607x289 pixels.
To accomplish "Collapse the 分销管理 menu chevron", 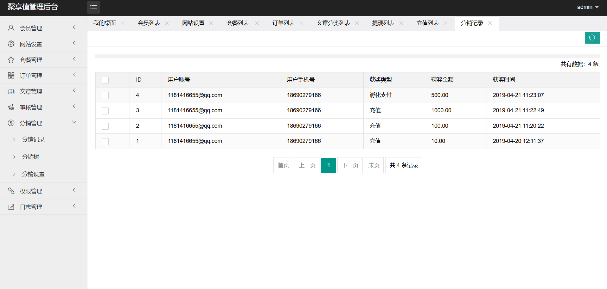I will tap(74, 122).
